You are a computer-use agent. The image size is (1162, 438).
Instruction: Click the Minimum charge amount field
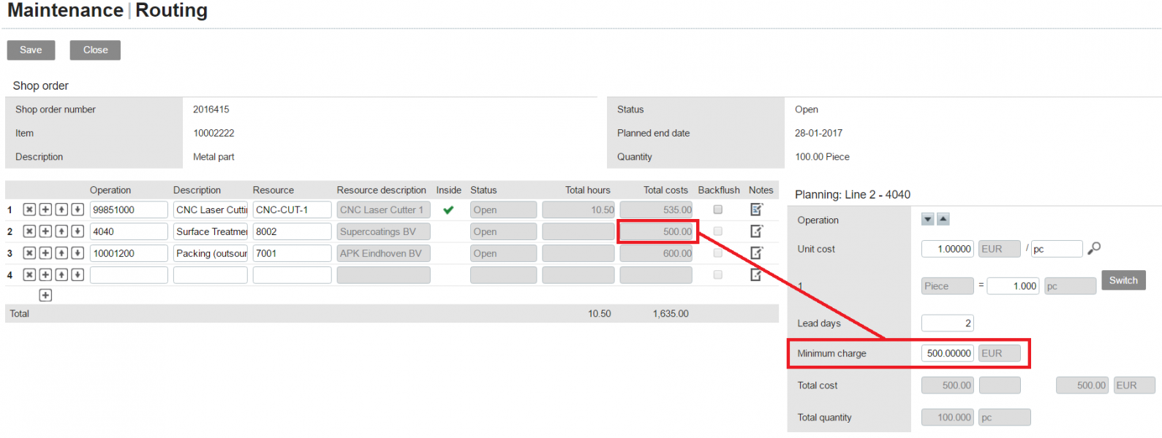948,353
